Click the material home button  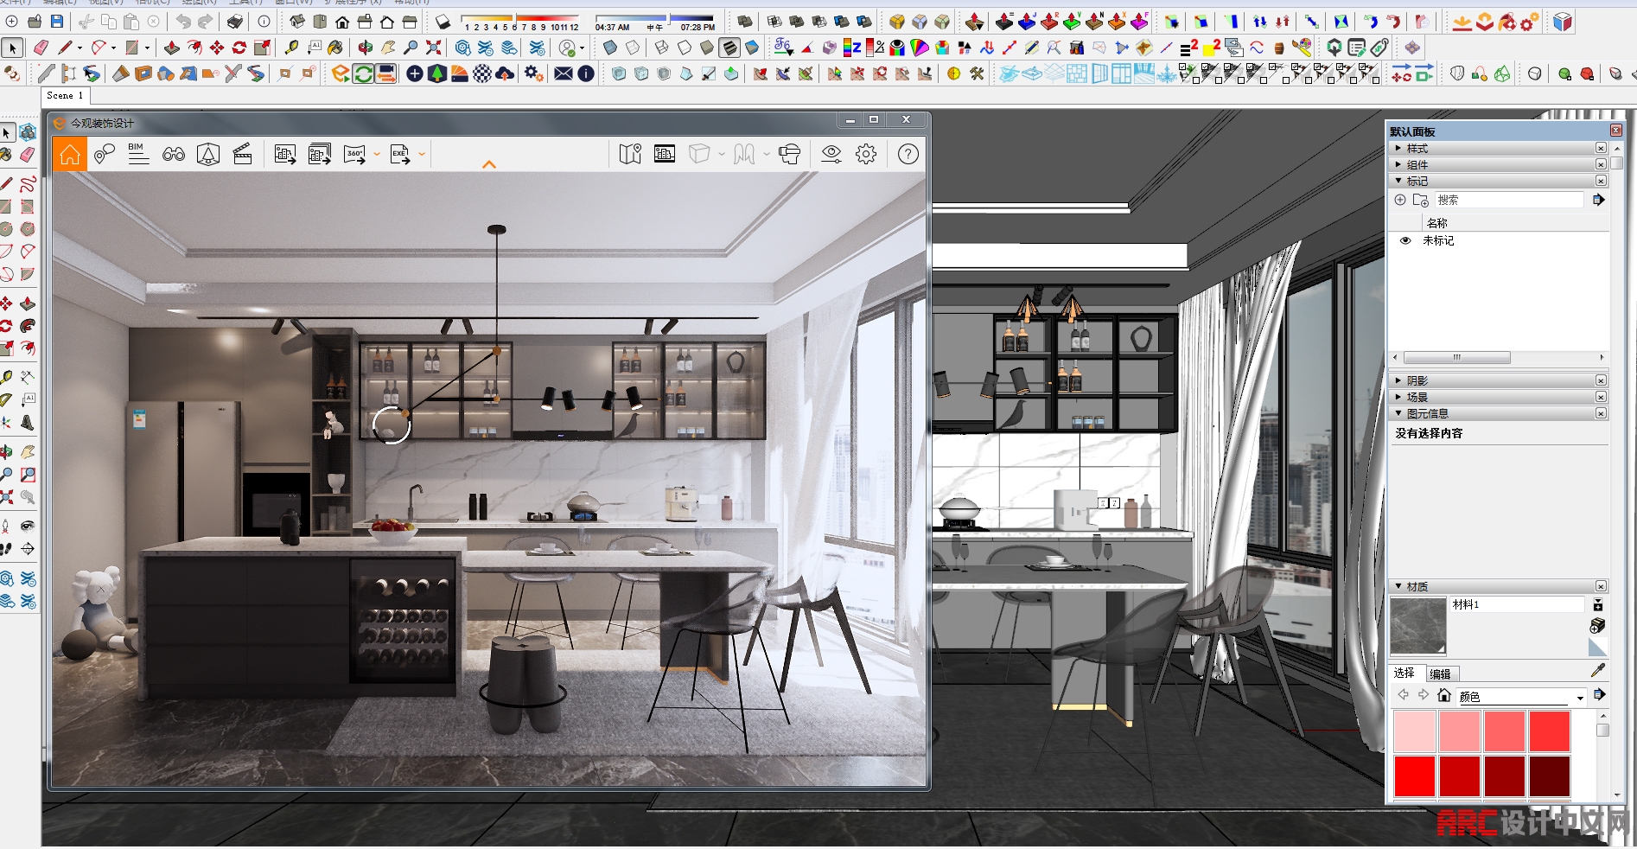(x=1443, y=696)
